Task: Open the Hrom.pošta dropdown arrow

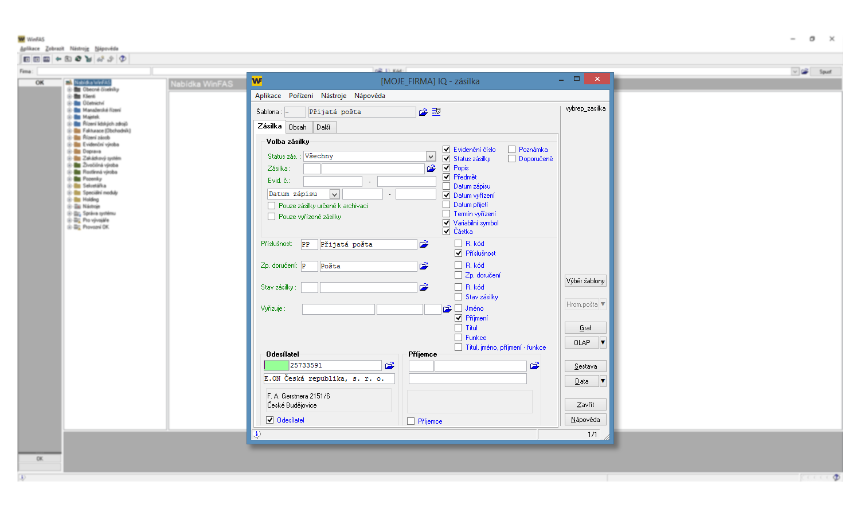Action: click(x=603, y=304)
